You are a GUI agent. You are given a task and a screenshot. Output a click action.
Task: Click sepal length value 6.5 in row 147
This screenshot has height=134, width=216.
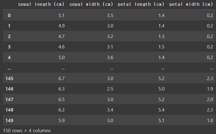(62, 99)
